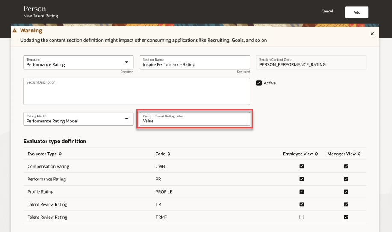
Task: Click the Person page title
Action: [x=35, y=9]
